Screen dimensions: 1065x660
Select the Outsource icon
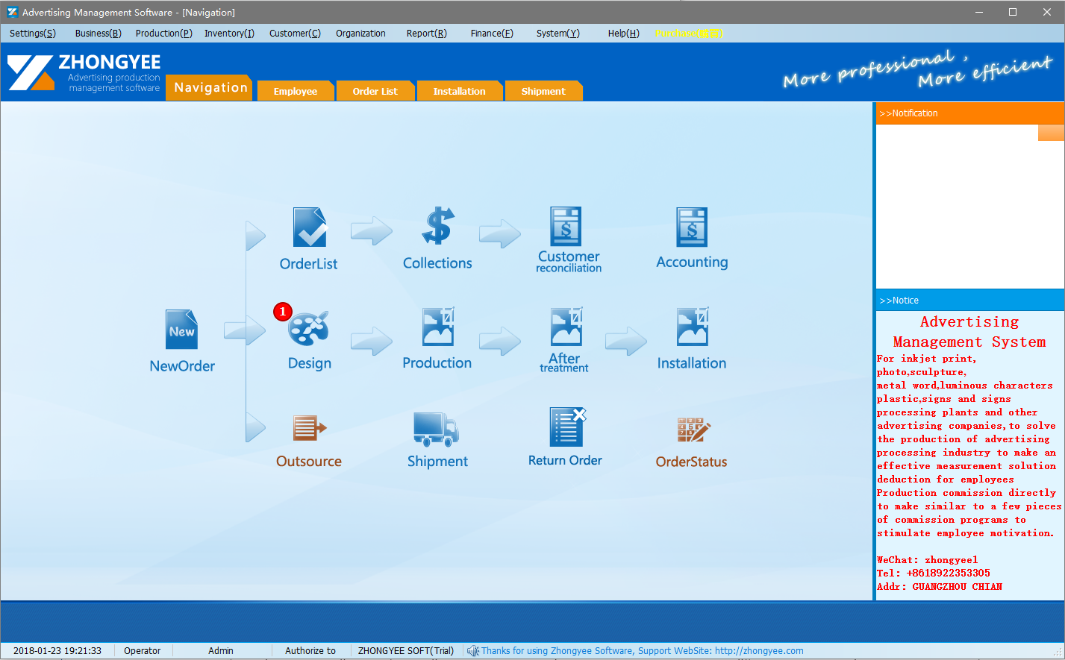point(308,428)
